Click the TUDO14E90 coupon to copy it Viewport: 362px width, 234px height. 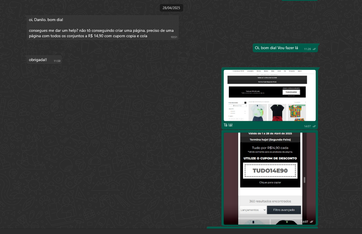coord(270,170)
